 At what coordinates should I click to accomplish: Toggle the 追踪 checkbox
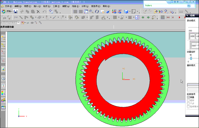[188, 100]
